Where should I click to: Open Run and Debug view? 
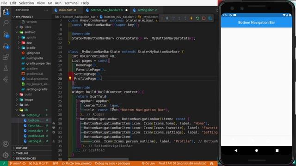[6, 46]
